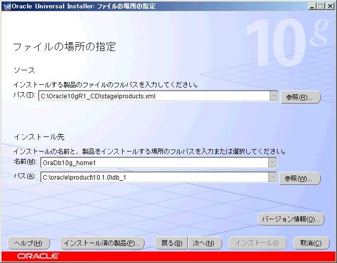Click the ファイルの場所の指定 page title
337x263 pixels.
tap(64, 47)
